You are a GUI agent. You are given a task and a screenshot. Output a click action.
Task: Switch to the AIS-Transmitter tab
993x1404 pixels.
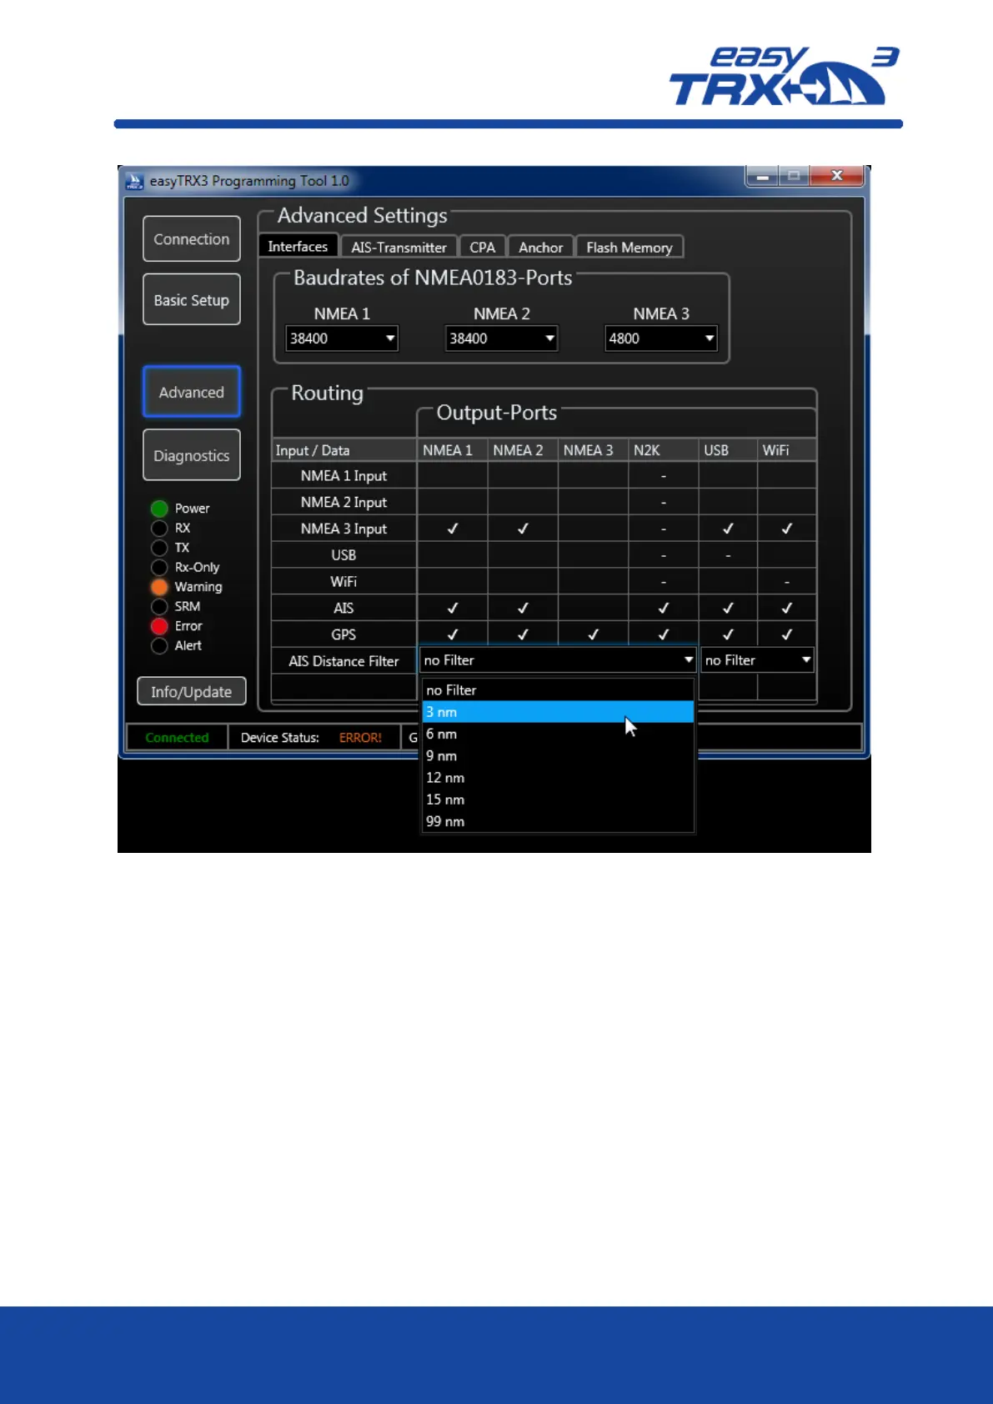(399, 248)
